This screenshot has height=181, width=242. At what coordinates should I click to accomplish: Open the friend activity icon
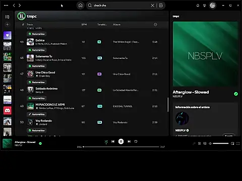(205, 6)
